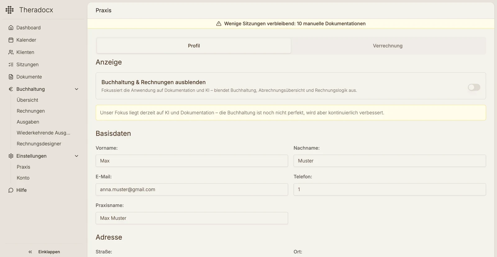
Task: Open Wiederkehrende Ausg... in the sidebar
Action: pyautogui.click(x=43, y=133)
